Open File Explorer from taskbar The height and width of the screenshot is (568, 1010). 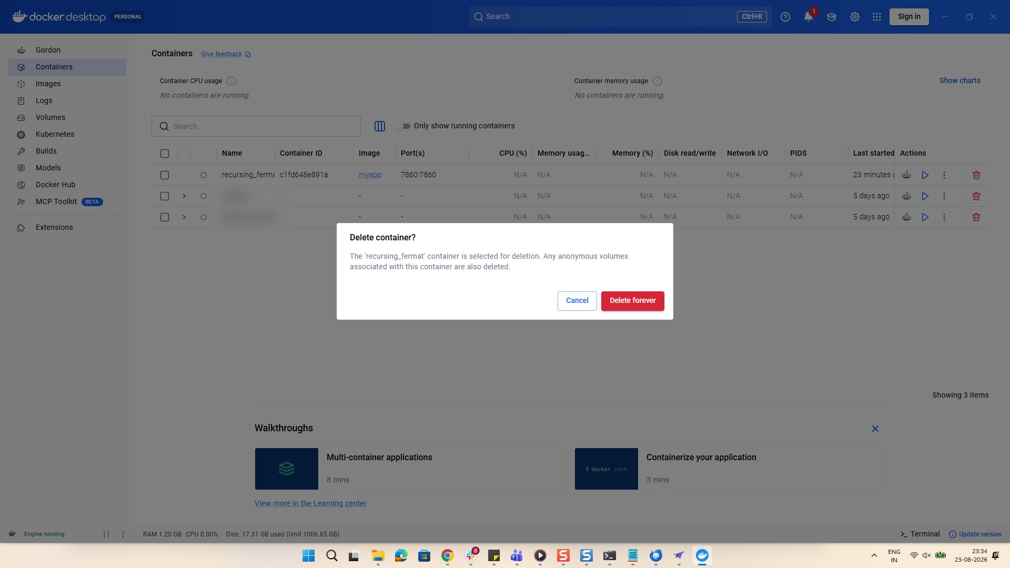378,556
